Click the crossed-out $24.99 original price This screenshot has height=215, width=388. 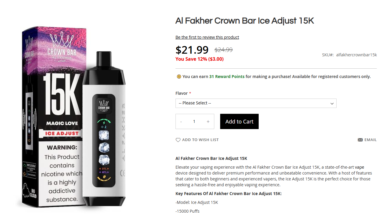(223, 50)
